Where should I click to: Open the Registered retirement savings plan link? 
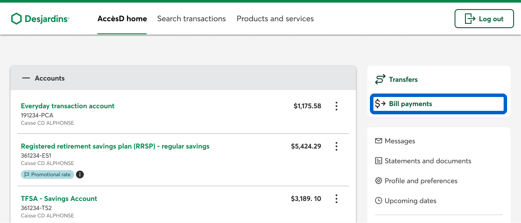click(115, 146)
